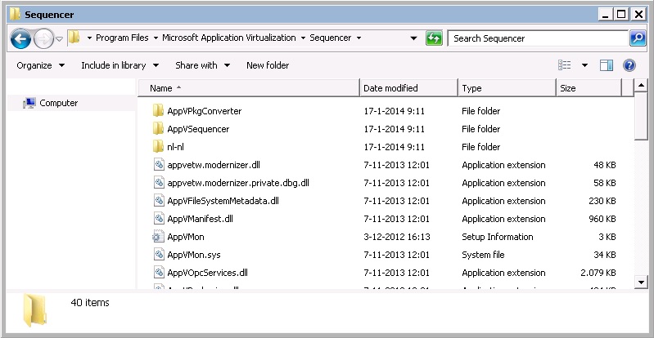Viewport: 654px width, 338px height.
Task: Click the search magnifier icon
Action: 637,38
